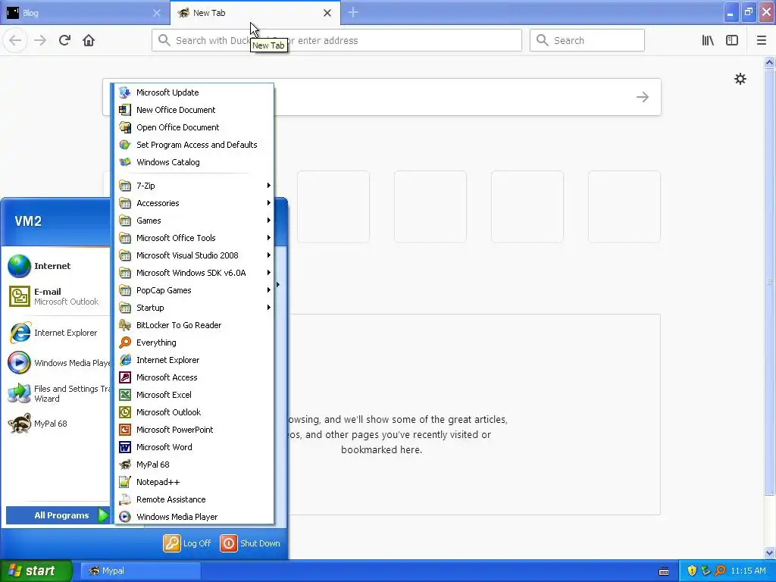776x582 pixels.
Task: Open the Library bookshelf icon in toolbar
Action: pyautogui.click(x=708, y=40)
